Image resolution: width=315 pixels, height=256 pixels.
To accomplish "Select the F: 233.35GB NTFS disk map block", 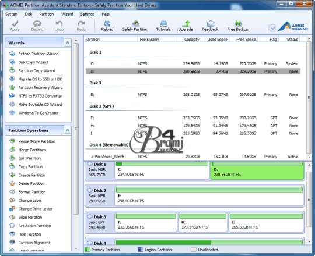I will pyautogui.click(x=146, y=222).
